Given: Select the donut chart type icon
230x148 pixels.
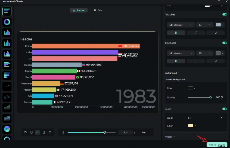Looking at the screenshot, I should tap(7, 22).
